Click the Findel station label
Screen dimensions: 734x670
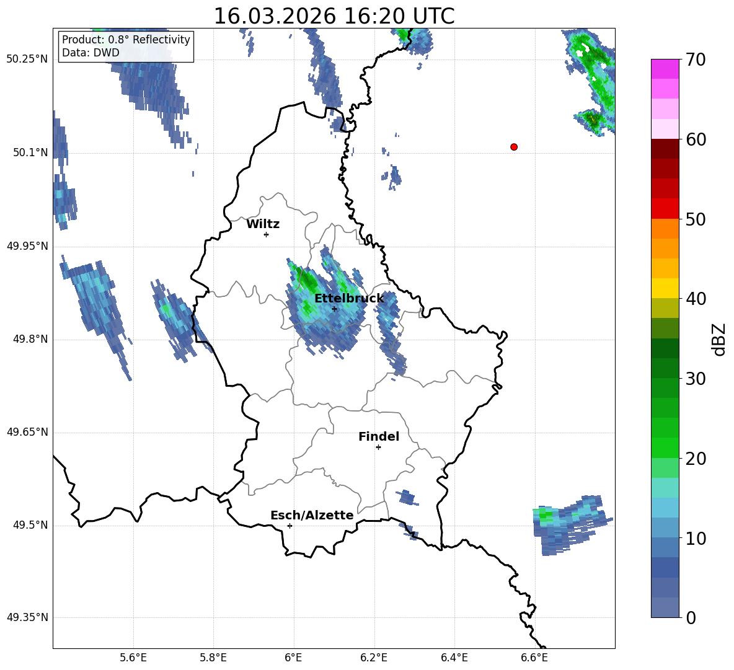pyautogui.click(x=379, y=436)
